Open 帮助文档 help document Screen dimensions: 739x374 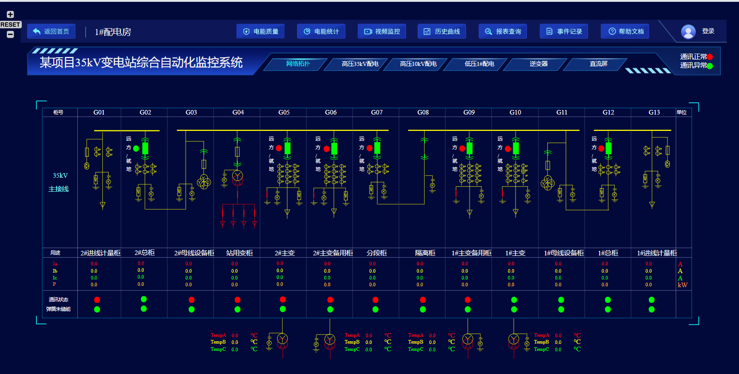point(625,31)
